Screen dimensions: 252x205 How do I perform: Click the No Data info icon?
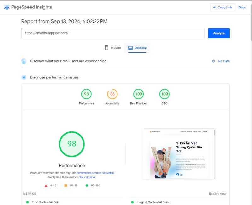point(213,61)
